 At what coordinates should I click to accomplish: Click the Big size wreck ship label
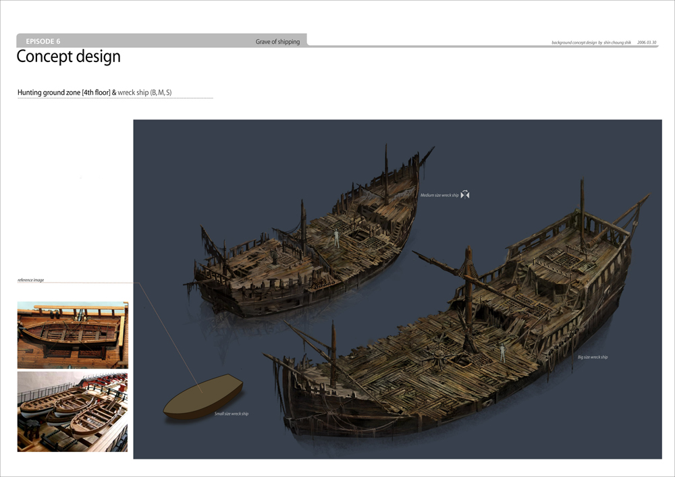593,357
